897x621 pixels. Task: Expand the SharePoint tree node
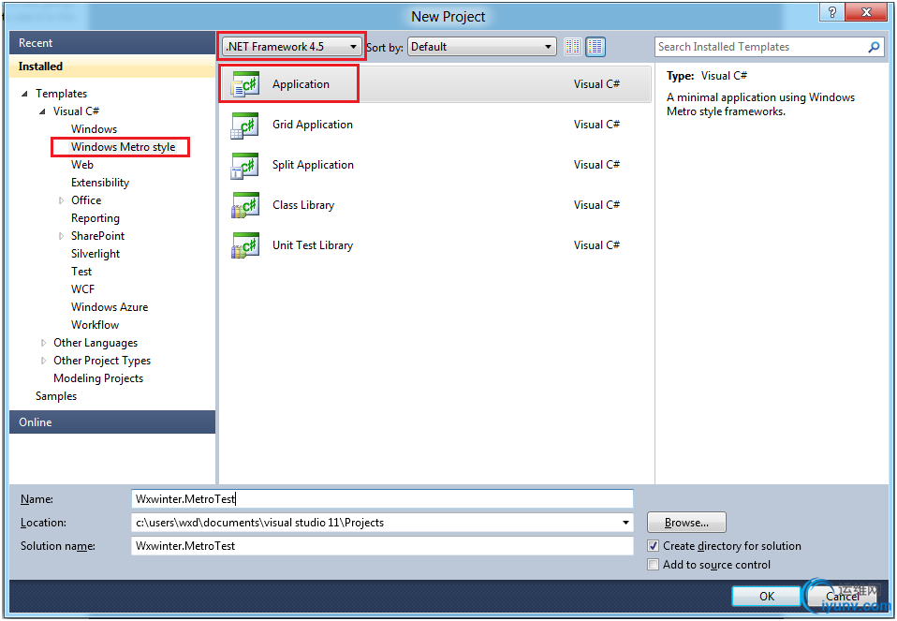61,236
